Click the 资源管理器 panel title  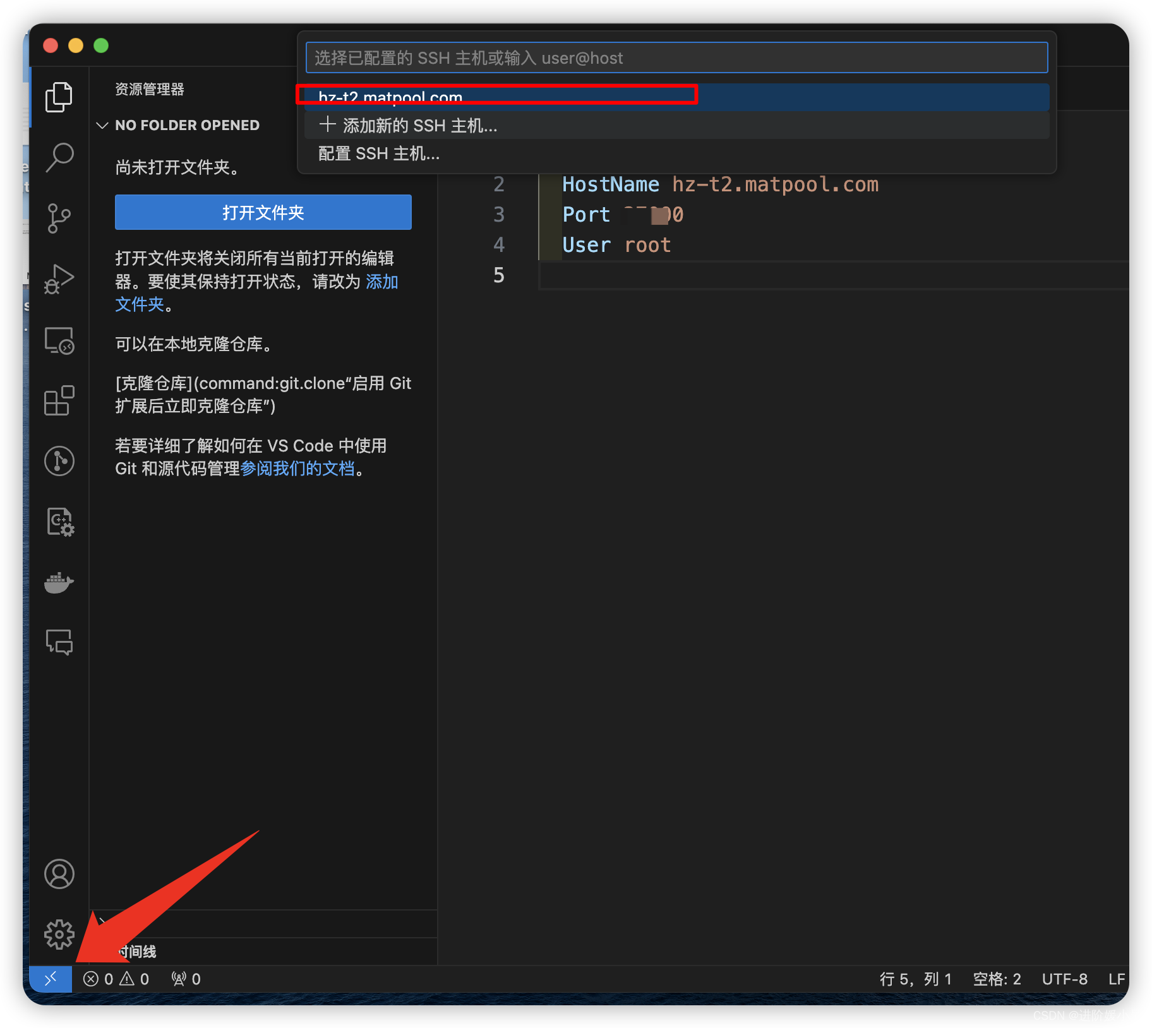(x=150, y=89)
